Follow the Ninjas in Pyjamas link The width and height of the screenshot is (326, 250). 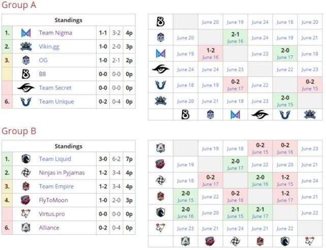pos(62,173)
